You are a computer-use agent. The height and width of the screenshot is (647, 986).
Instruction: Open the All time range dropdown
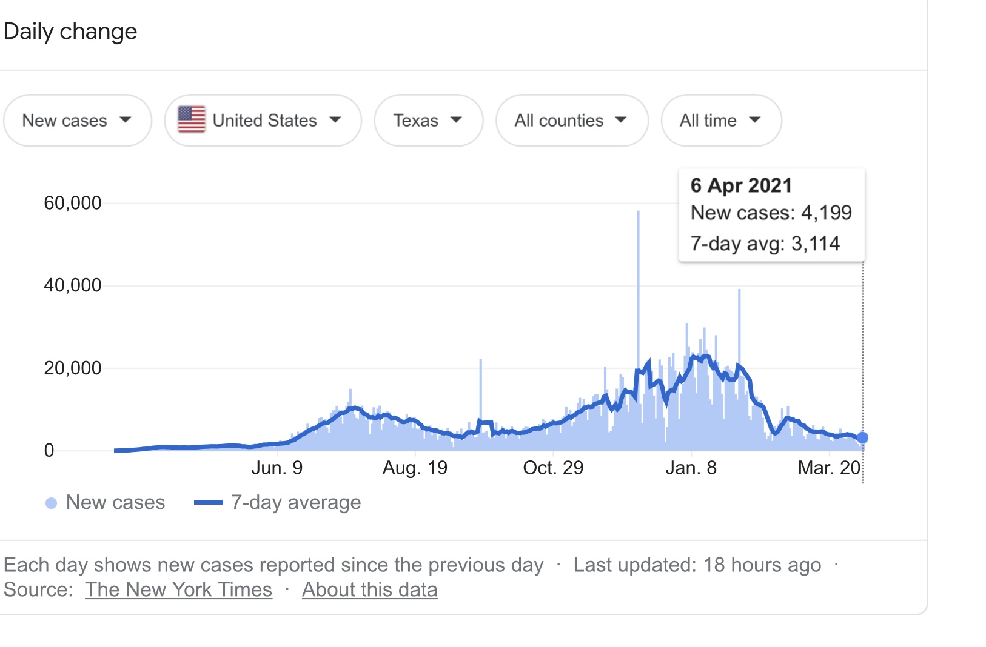coord(720,121)
